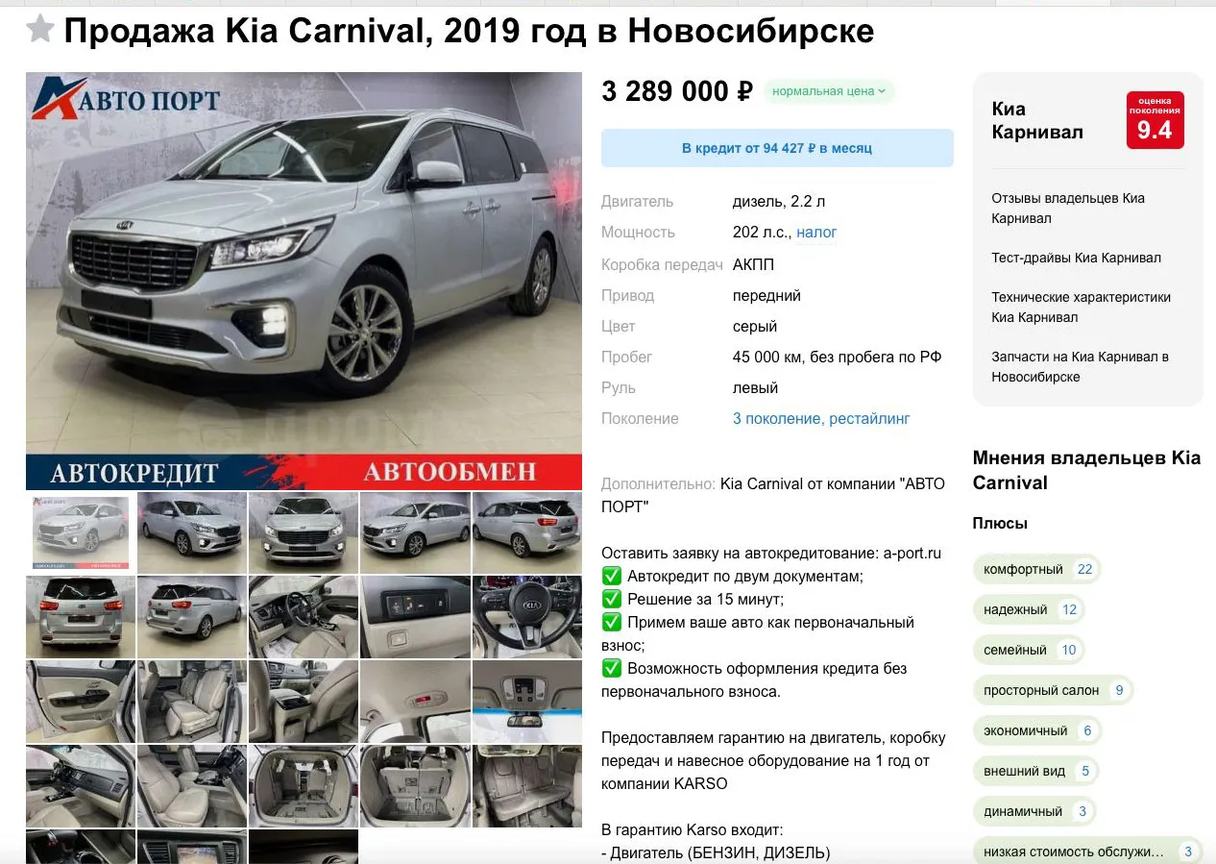
Task: Expand the нормальная цена dropdown
Action: click(829, 91)
